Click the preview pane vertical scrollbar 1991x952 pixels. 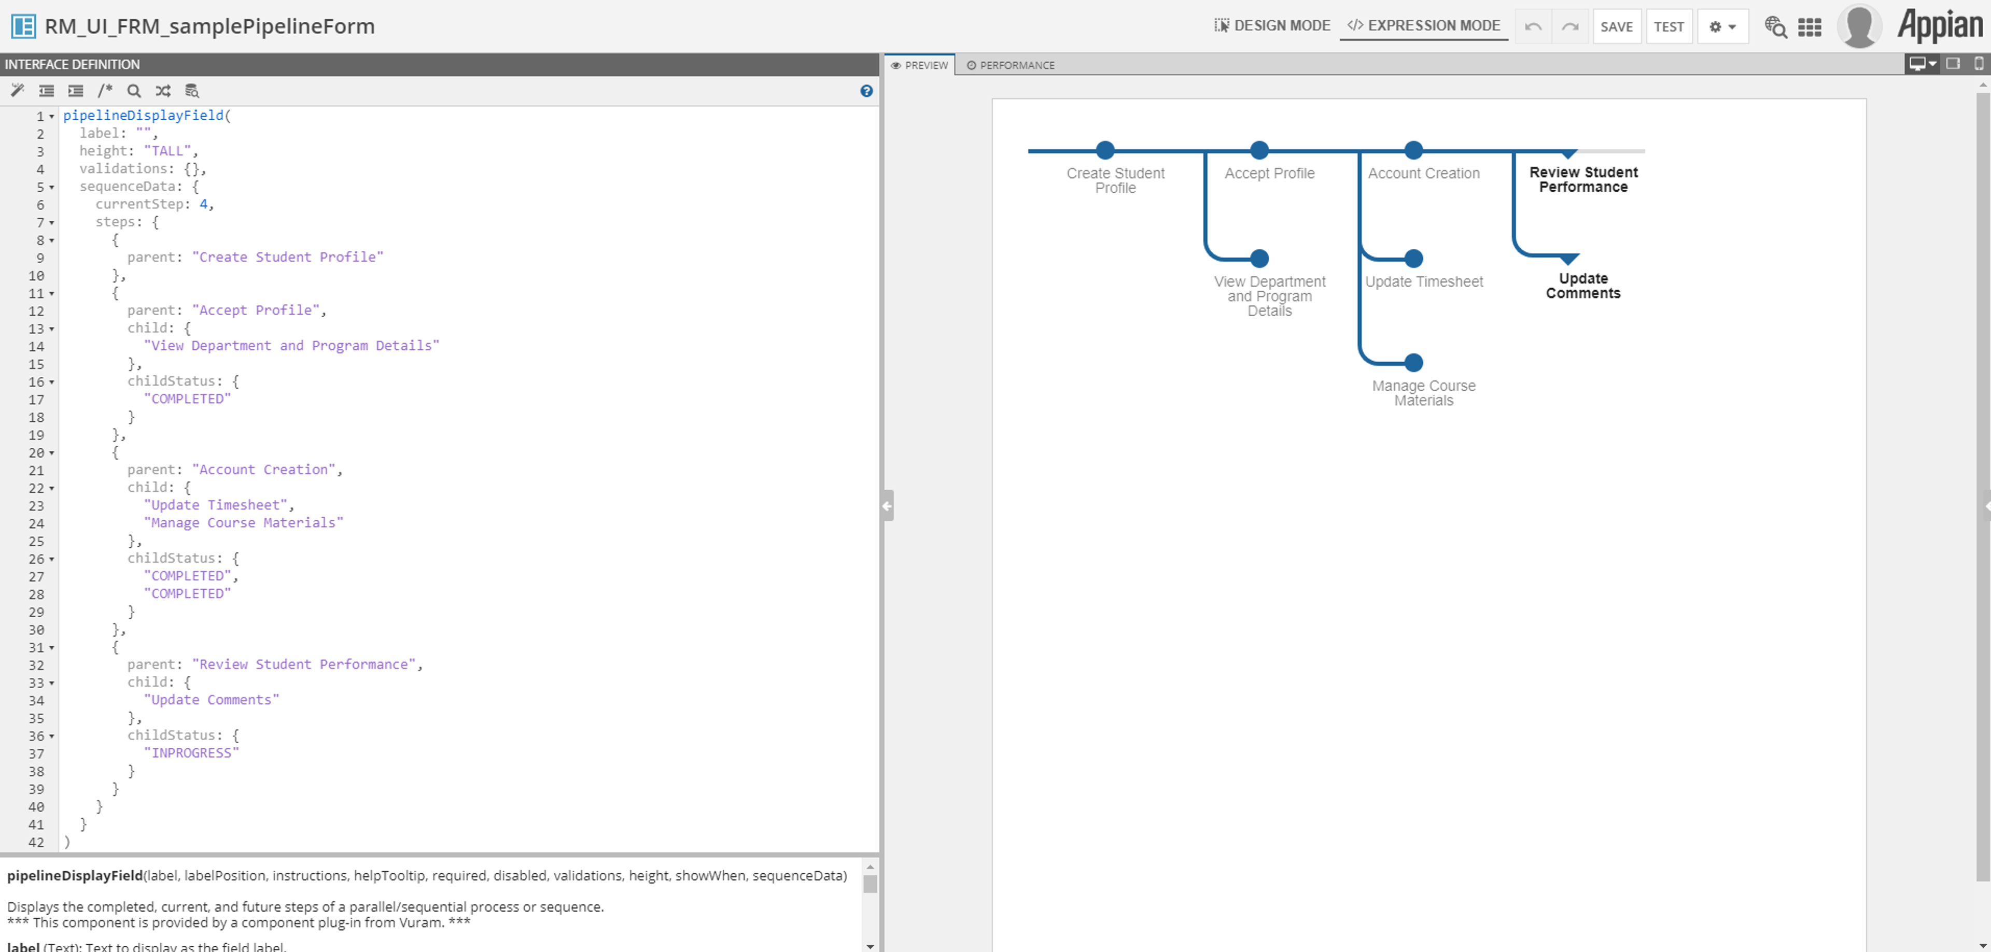tap(1983, 487)
